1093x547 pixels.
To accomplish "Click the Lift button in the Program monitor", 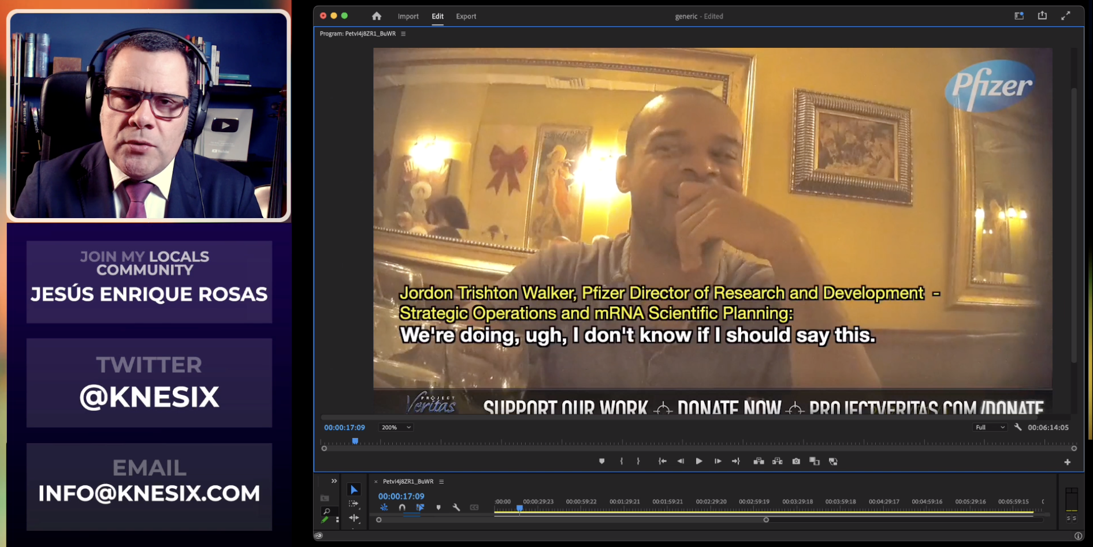I will pyautogui.click(x=759, y=461).
